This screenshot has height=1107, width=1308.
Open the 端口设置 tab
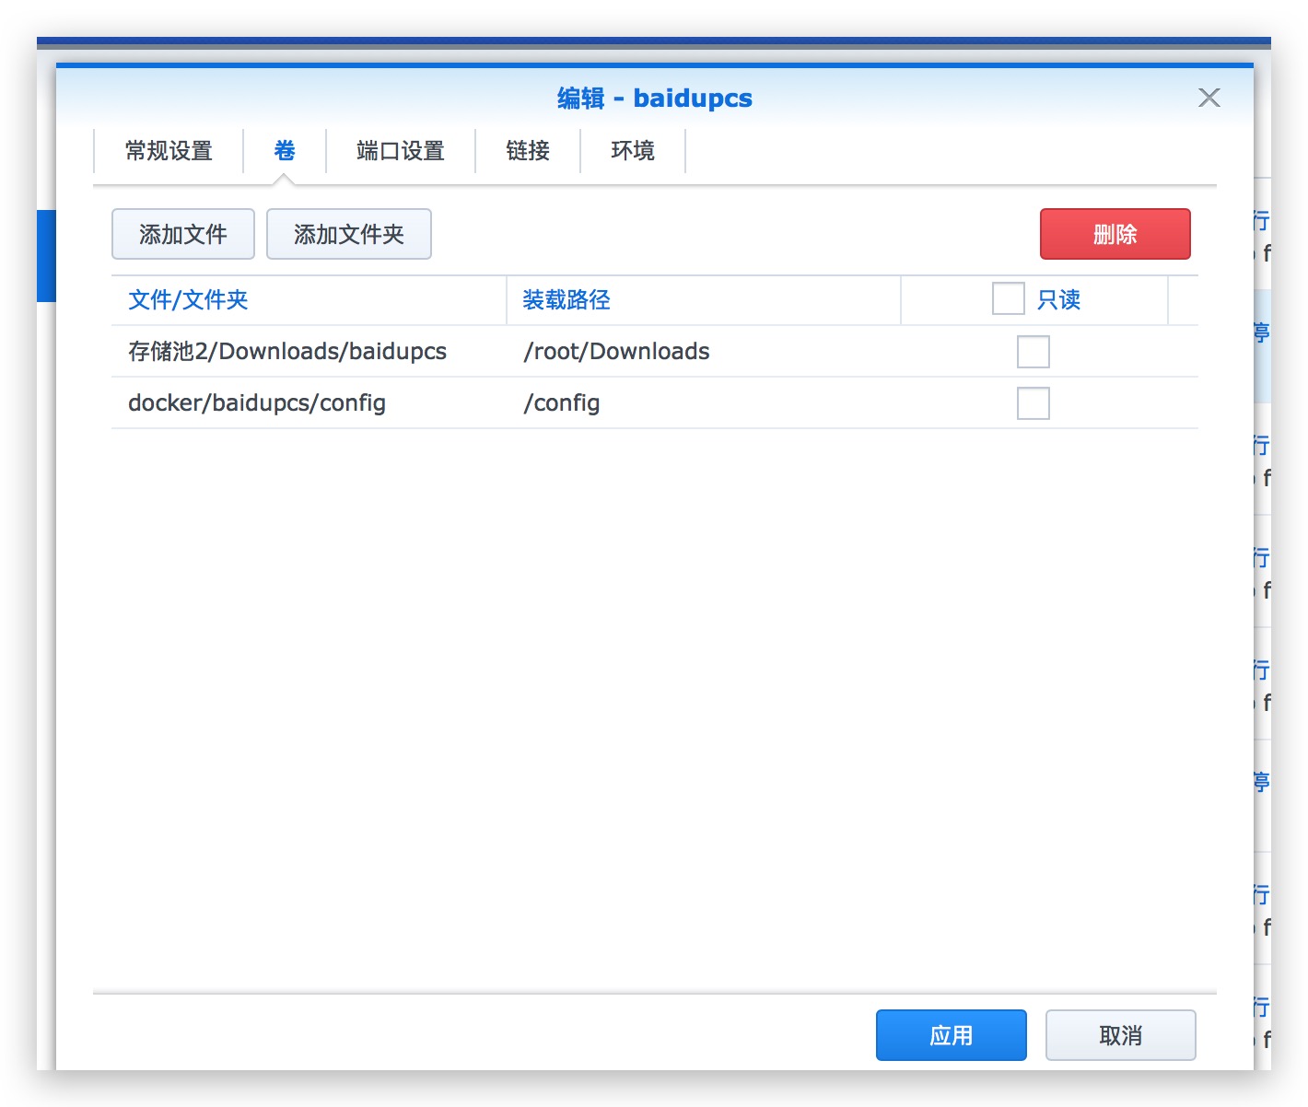click(x=400, y=151)
